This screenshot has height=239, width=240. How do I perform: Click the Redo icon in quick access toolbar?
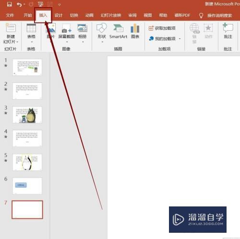pos(31,4)
